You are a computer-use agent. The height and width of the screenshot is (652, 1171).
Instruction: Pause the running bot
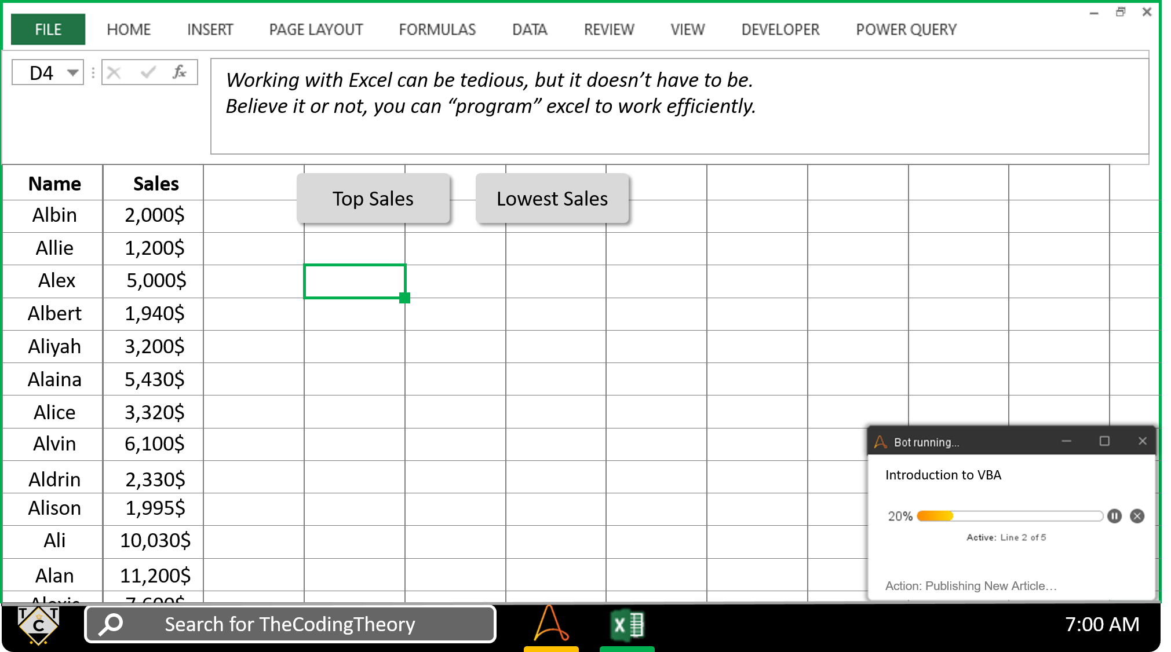(1114, 516)
